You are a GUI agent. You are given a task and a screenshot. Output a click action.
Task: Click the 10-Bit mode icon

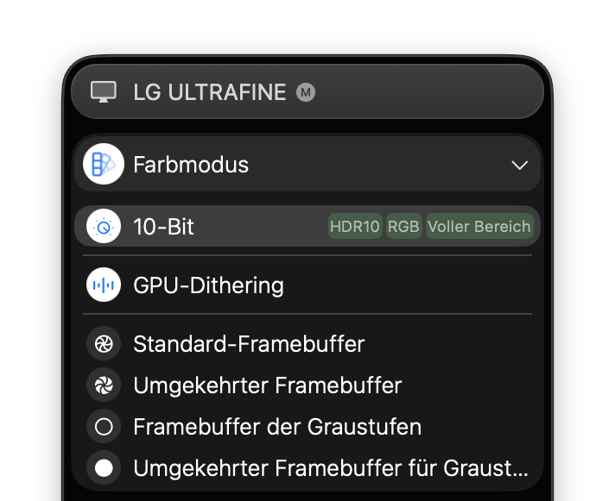pos(104,227)
